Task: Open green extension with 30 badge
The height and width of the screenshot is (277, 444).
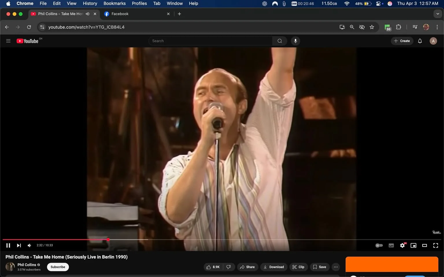Action: (x=388, y=27)
